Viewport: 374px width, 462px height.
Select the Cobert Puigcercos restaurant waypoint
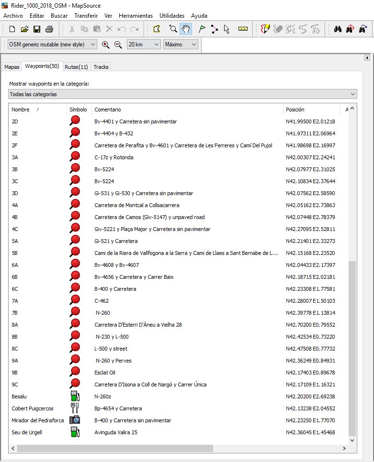pyautogui.click(x=179, y=408)
